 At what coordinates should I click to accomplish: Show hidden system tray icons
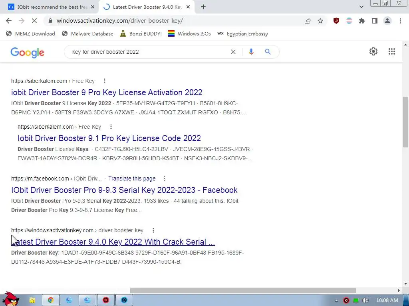pos(336,300)
